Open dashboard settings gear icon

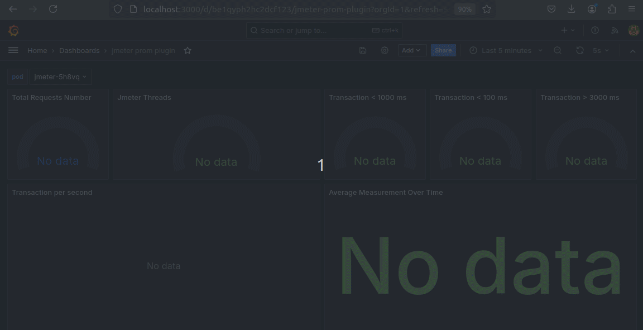385,50
